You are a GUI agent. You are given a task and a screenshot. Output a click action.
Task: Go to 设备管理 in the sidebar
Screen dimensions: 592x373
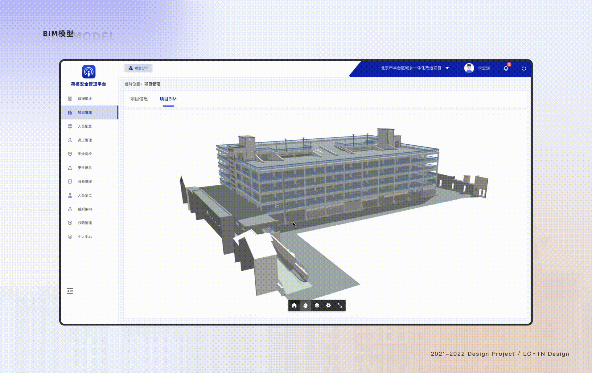click(89, 182)
